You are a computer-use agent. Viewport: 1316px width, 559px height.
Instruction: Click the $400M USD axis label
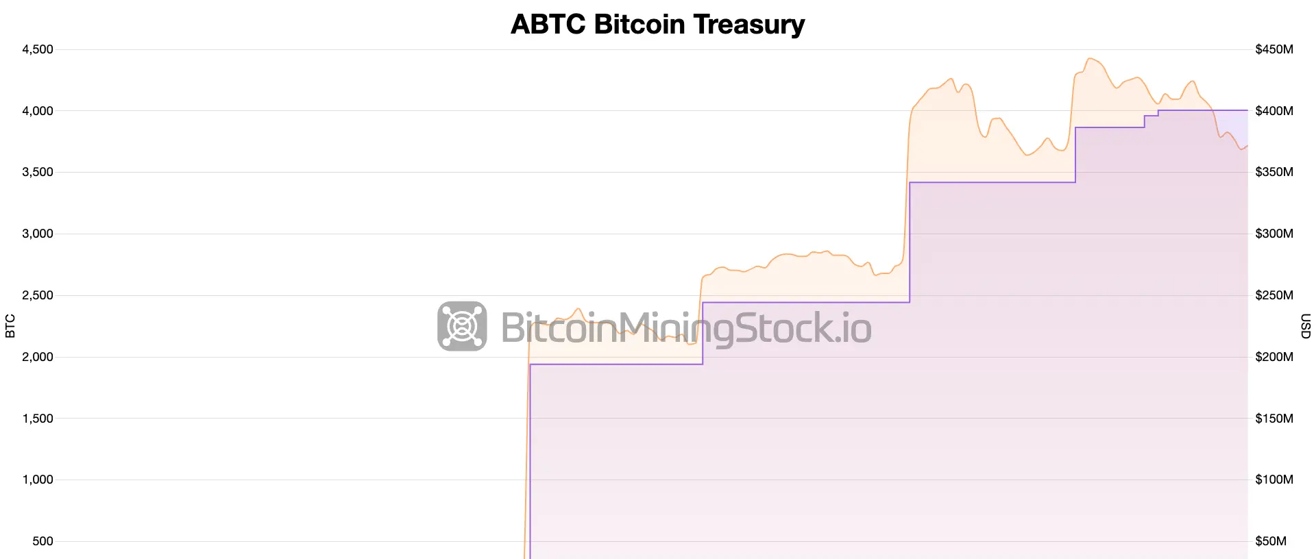(x=1274, y=111)
